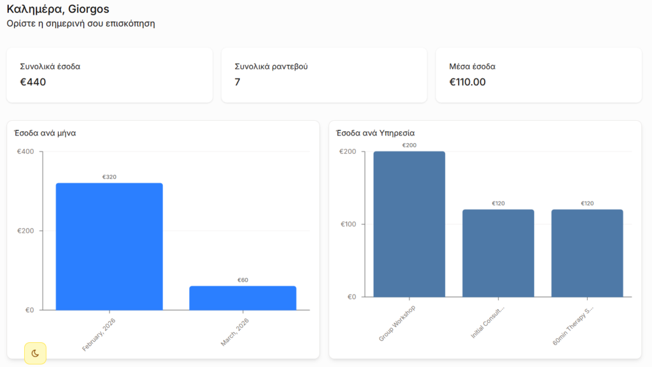652x367 pixels.
Task: Select the Group Workshop axis label
Action: pyautogui.click(x=397, y=323)
